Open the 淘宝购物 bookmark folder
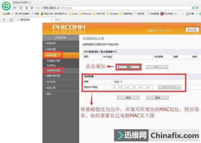The image size is (201, 143). click(x=128, y=14)
